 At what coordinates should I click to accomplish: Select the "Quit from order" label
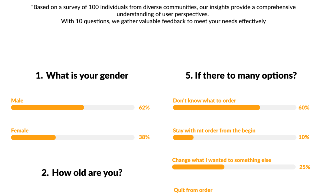(x=193, y=190)
